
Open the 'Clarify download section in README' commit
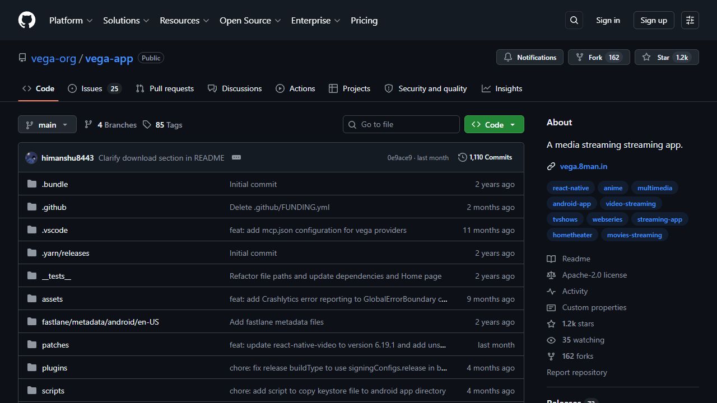[161, 158]
